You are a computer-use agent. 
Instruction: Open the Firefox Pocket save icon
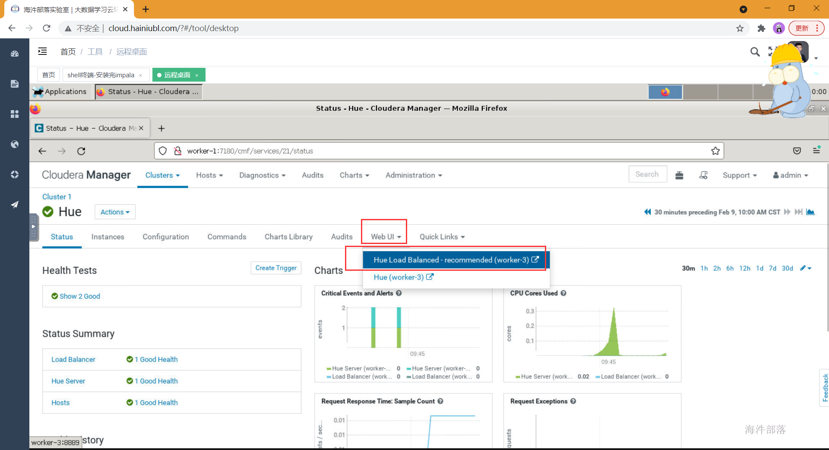pos(797,151)
